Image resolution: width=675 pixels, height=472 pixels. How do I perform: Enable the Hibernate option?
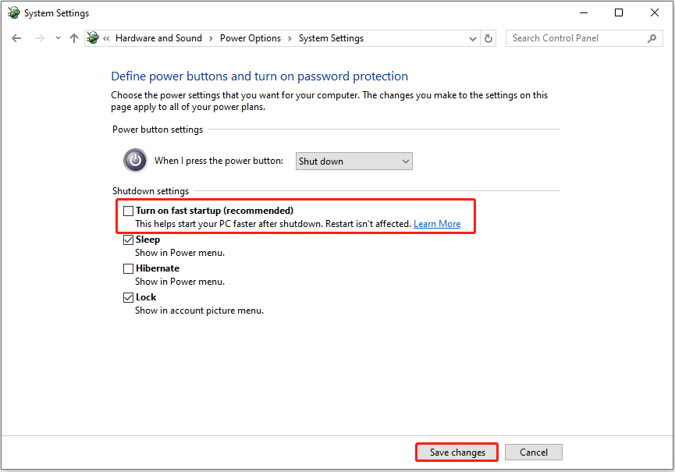point(128,268)
